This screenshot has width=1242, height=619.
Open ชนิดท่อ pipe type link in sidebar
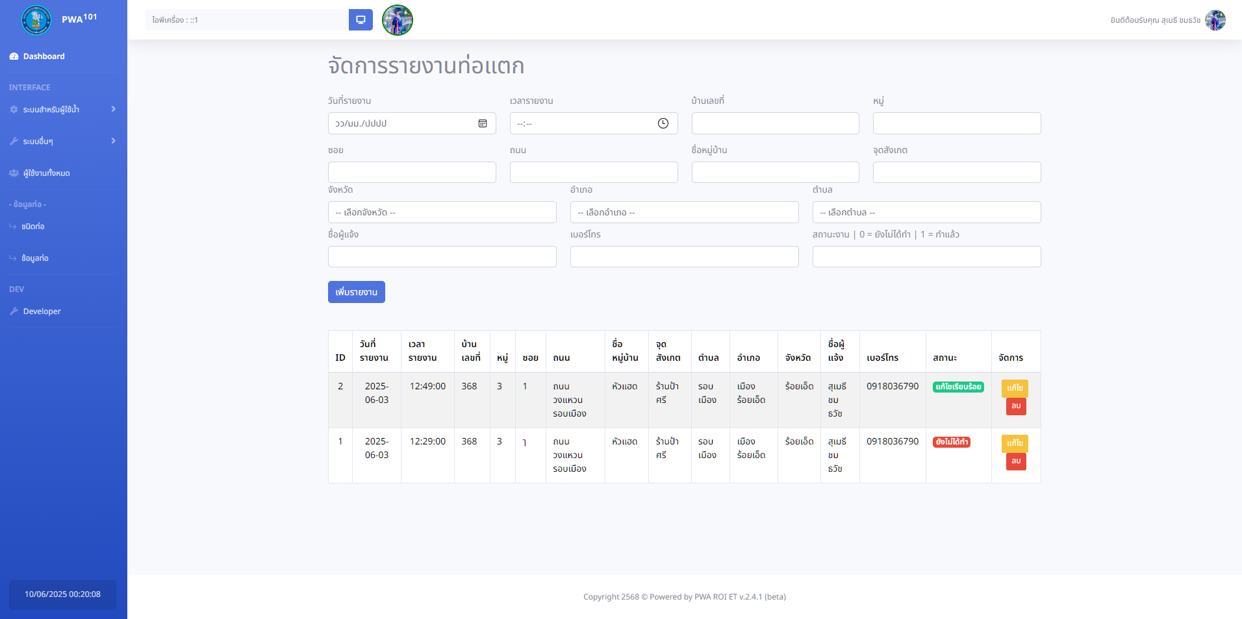[32, 226]
